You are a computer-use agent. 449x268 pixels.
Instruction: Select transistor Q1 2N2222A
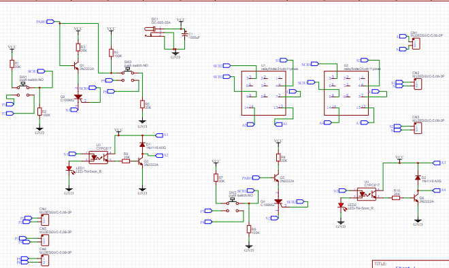(x=76, y=66)
